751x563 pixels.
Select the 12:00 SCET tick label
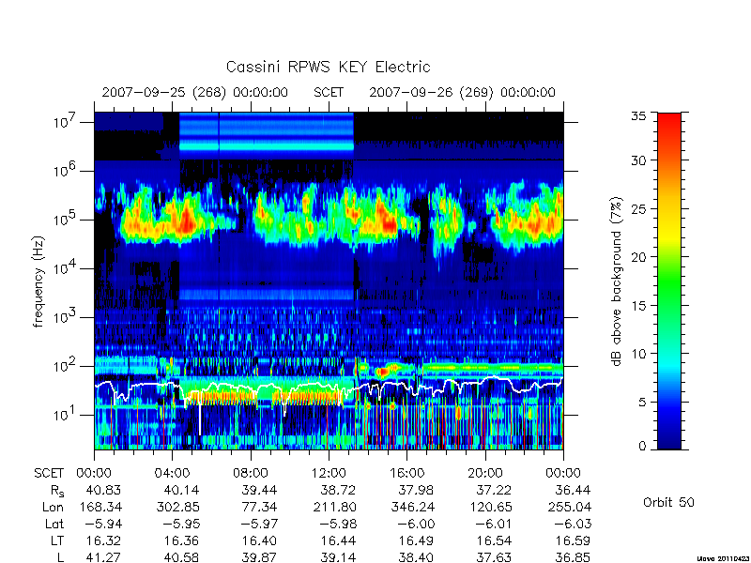[x=329, y=474]
